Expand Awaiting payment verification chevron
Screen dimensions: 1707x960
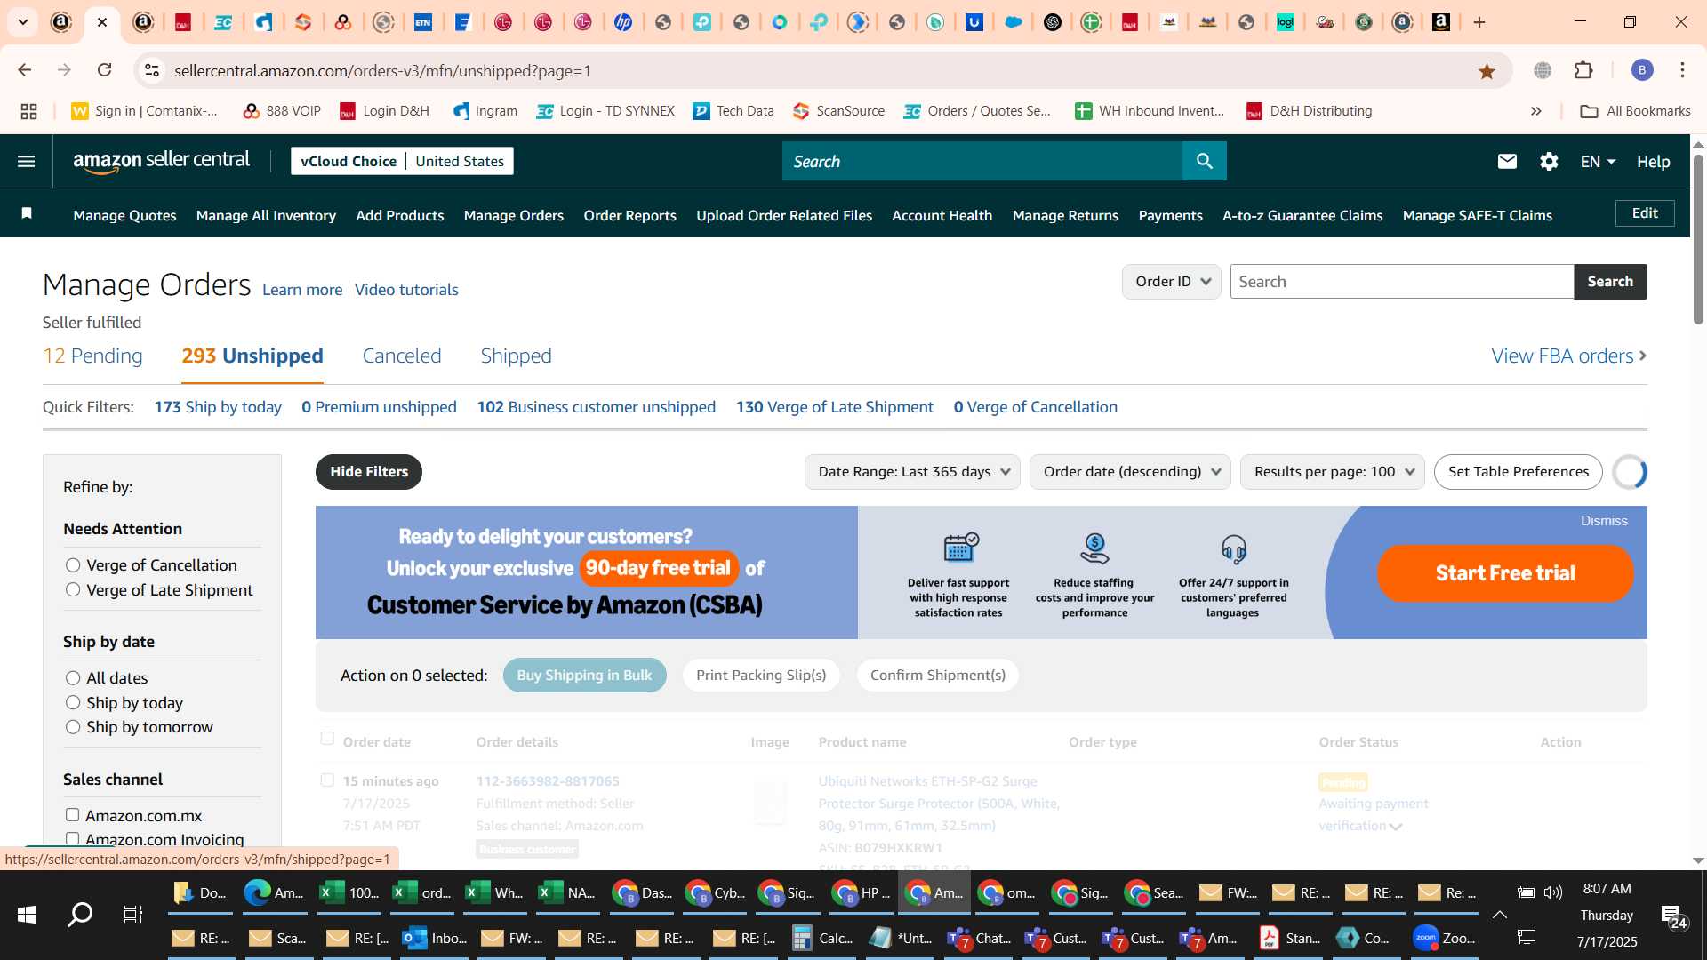(x=1396, y=827)
